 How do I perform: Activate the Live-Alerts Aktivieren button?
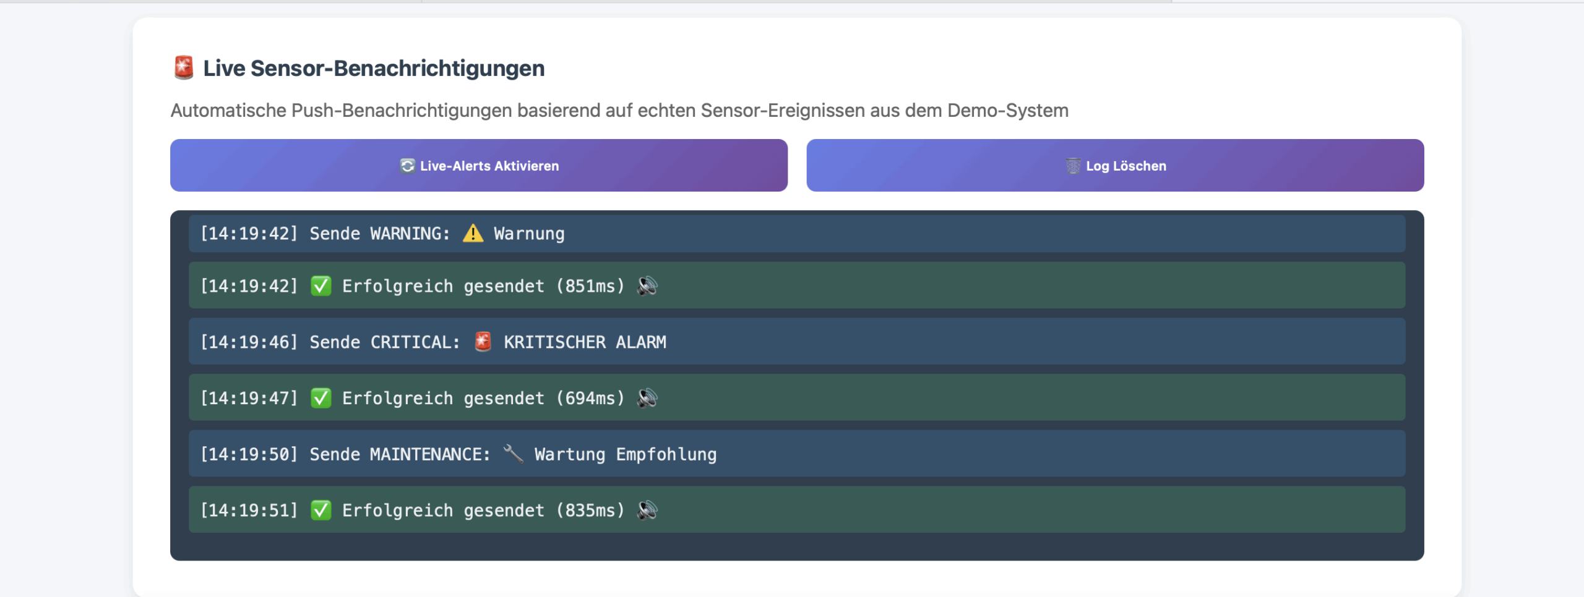coord(479,165)
